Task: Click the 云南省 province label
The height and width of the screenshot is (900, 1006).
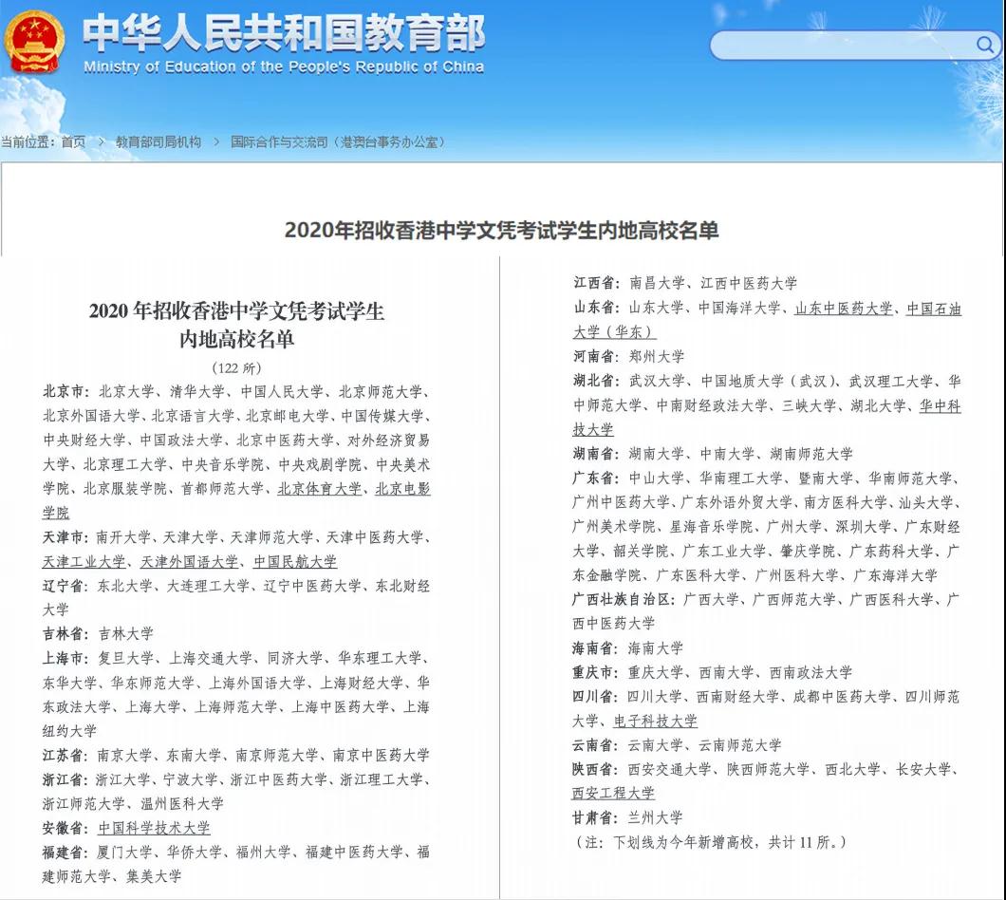Action: pos(597,745)
